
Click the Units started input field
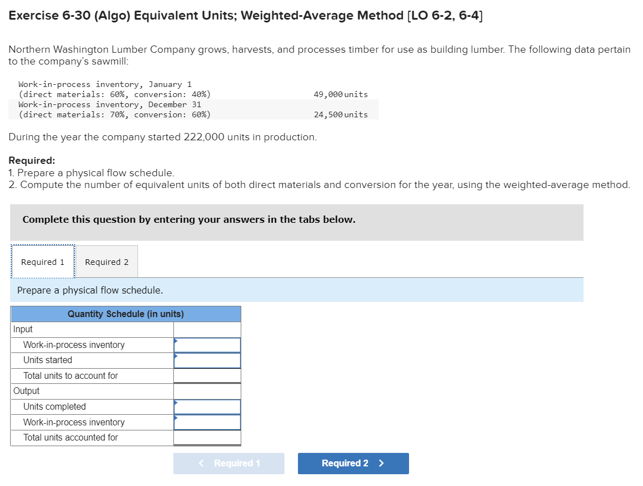[x=207, y=360]
